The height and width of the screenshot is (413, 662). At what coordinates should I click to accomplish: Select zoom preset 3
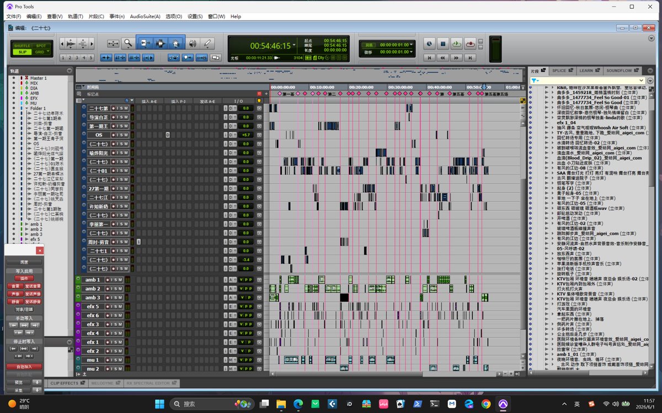[x=77, y=57]
